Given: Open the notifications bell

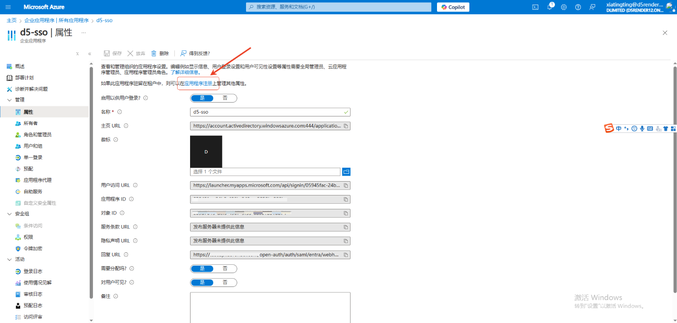Looking at the screenshot, I should tap(550, 7).
